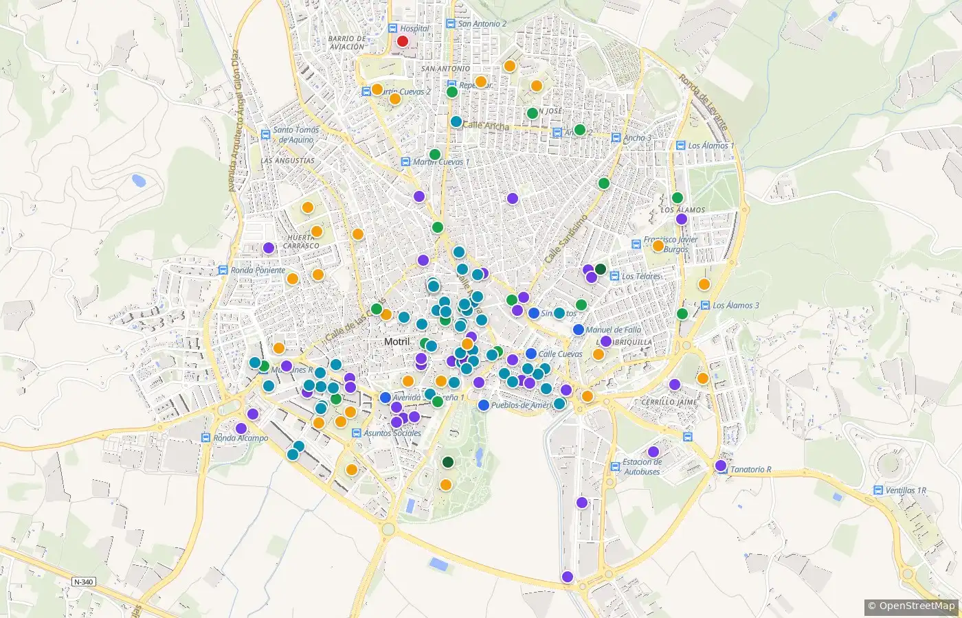The image size is (962, 618).
Task: Select the Calle Santísimo street label
Action: pyautogui.click(x=566, y=239)
